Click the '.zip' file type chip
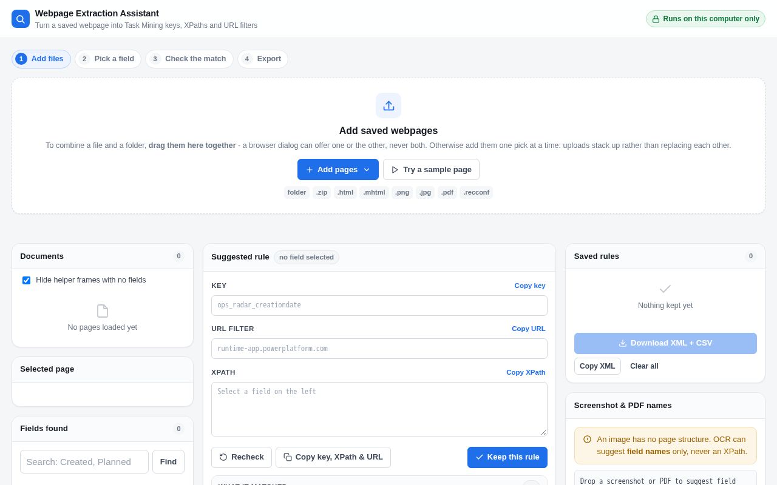Viewport: 777px width, 485px height. coord(322,192)
